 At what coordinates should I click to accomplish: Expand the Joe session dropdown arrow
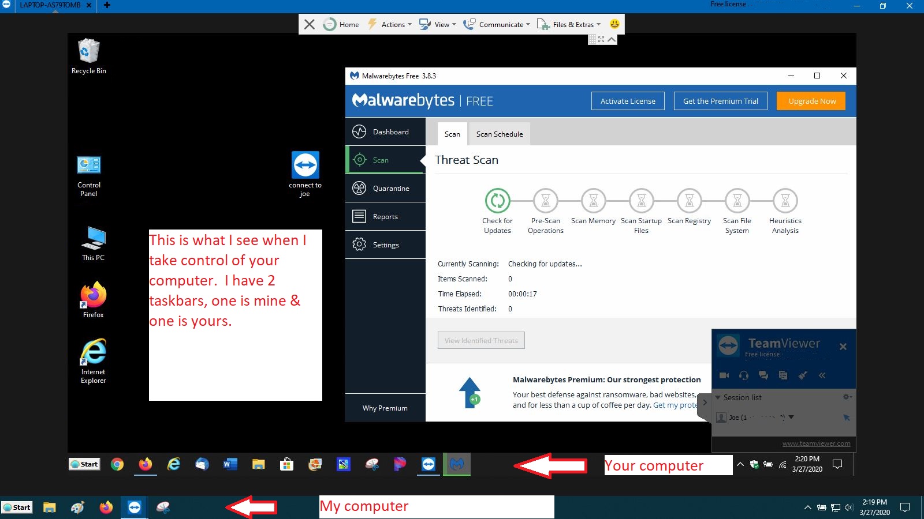click(791, 417)
